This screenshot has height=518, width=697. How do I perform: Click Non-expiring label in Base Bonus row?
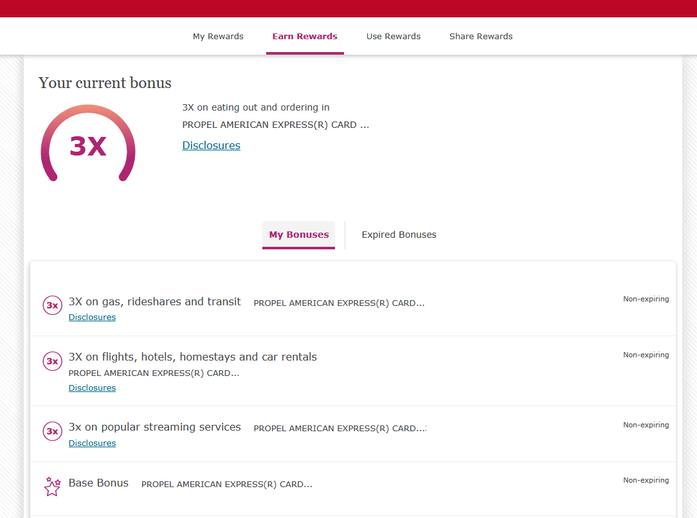tap(646, 480)
